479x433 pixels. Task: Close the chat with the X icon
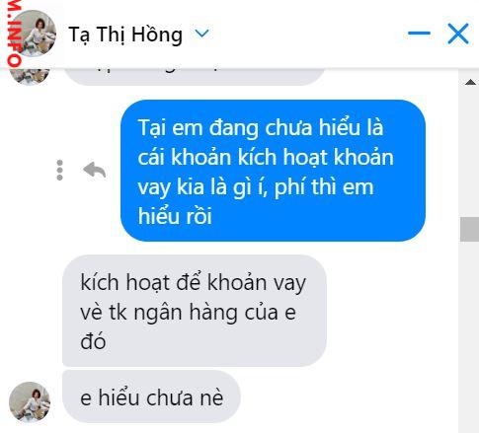click(458, 34)
